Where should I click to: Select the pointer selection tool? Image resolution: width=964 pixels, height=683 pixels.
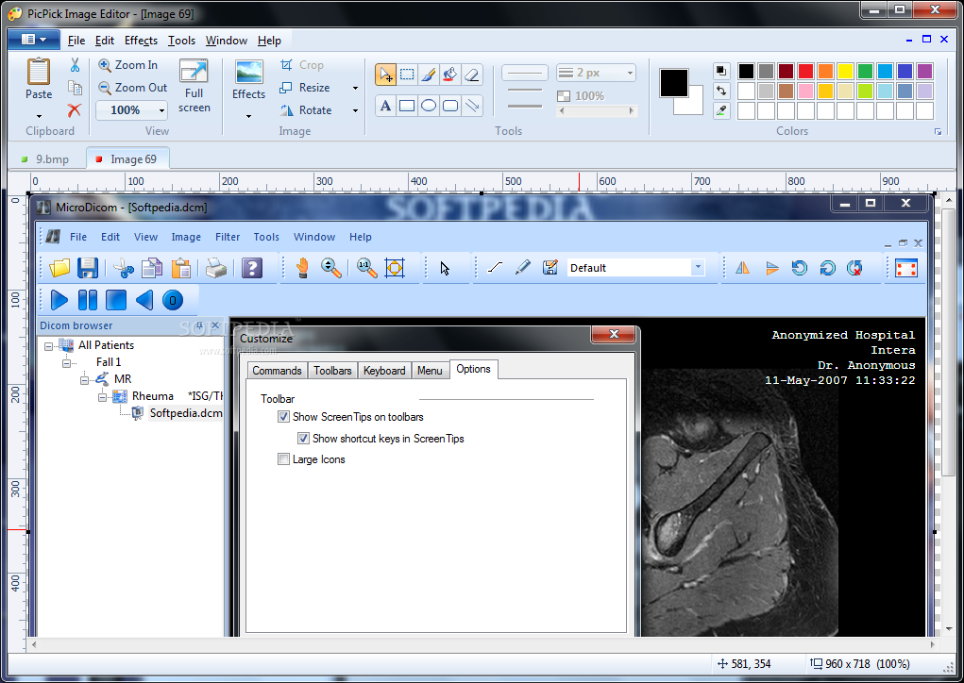coord(385,75)
